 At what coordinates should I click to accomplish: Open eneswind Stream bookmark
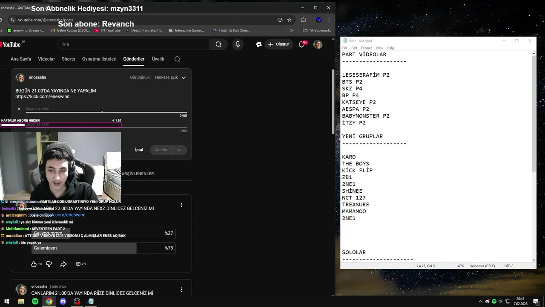(x=25, y=30)
